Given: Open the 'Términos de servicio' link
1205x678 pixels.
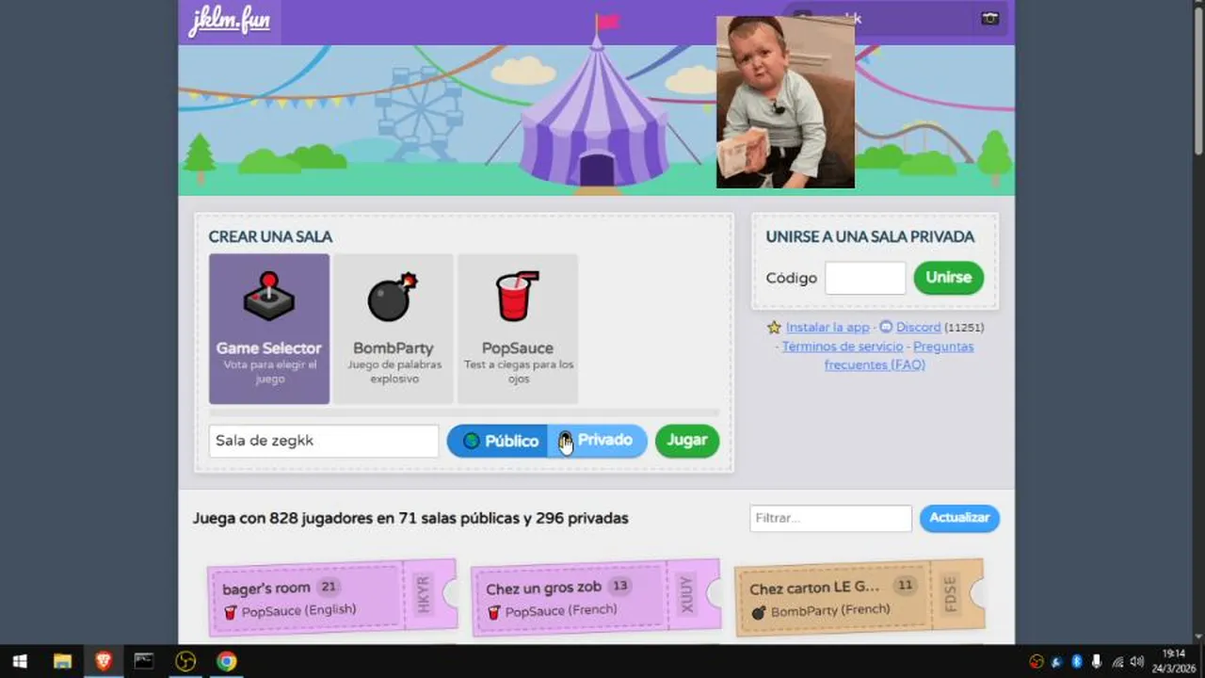Looking at the screenshot, I should tap(842, 347).
